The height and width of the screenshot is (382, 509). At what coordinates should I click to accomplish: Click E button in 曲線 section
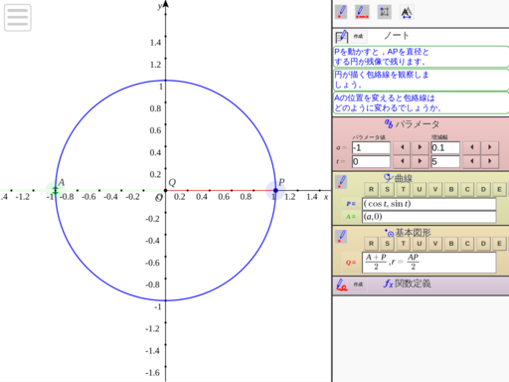coord(499,189)
